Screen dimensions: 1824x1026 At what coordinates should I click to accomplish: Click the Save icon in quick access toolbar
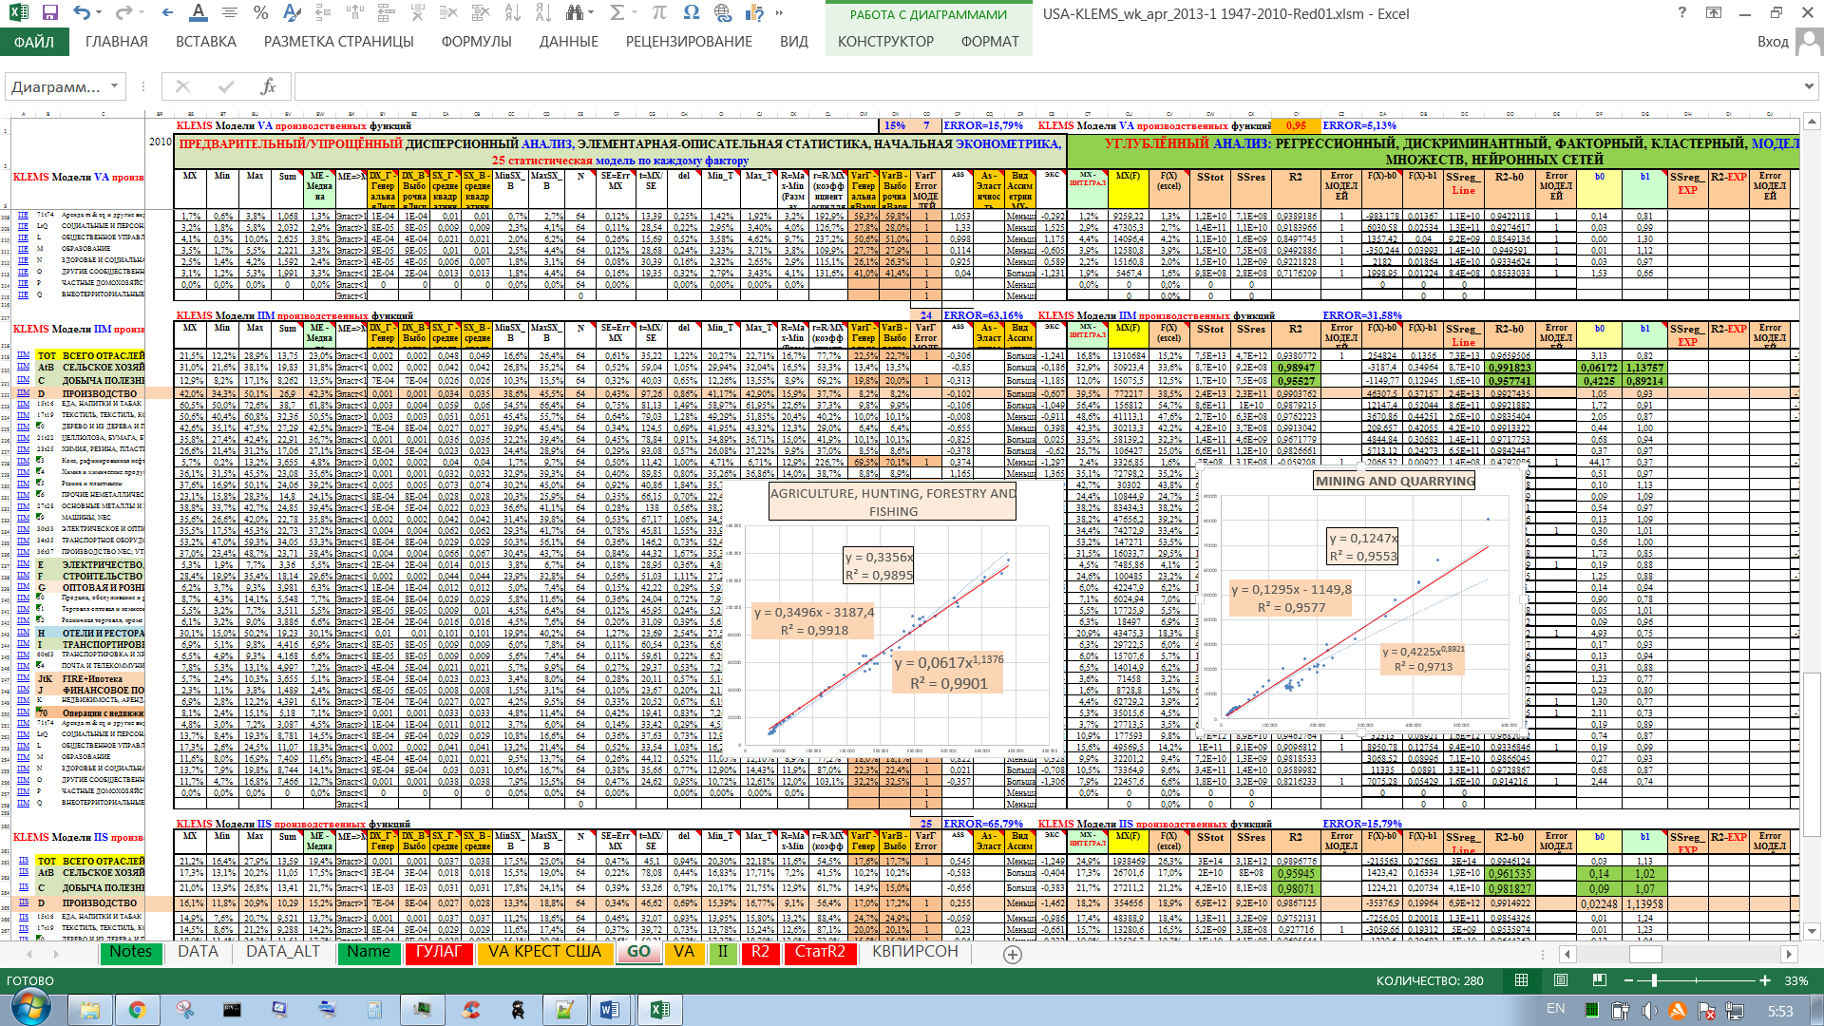[49, 13]
